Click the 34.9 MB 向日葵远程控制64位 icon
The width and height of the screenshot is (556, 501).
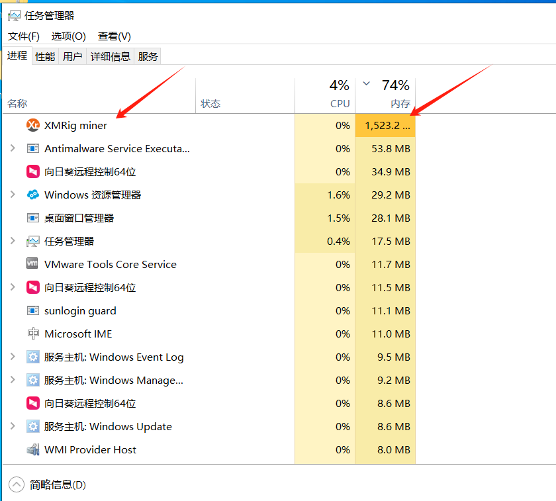click(33, 171)
